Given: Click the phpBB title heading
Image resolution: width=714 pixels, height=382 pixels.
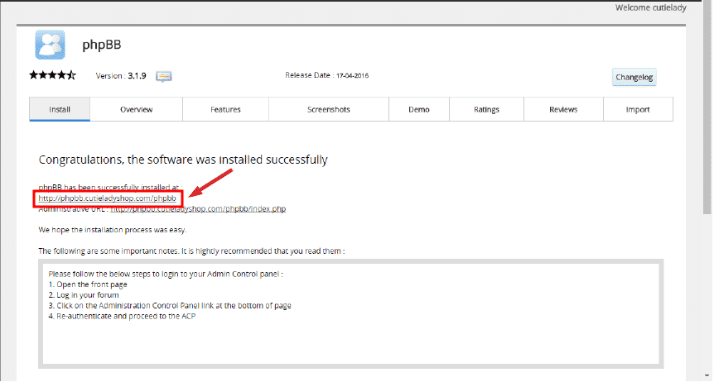Looking at the screenshot, I should (102, 45).
